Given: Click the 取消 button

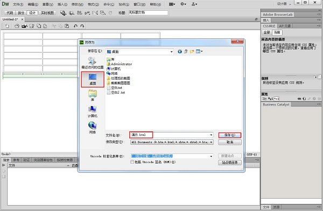Looking at the screenshot, I should (x=230, y=142).
